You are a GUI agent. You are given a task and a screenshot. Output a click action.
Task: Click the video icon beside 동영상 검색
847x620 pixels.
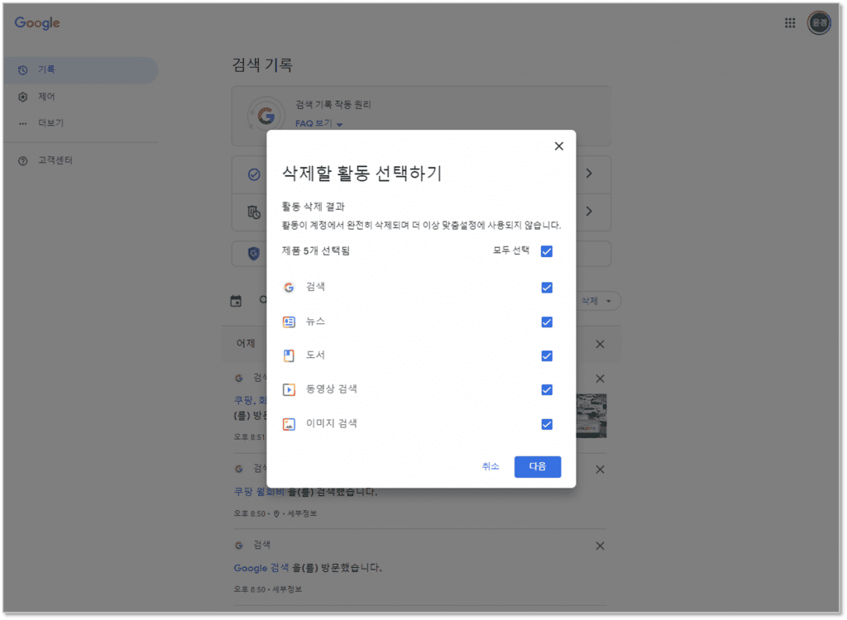pyautogui.click(x=289, y=390)
